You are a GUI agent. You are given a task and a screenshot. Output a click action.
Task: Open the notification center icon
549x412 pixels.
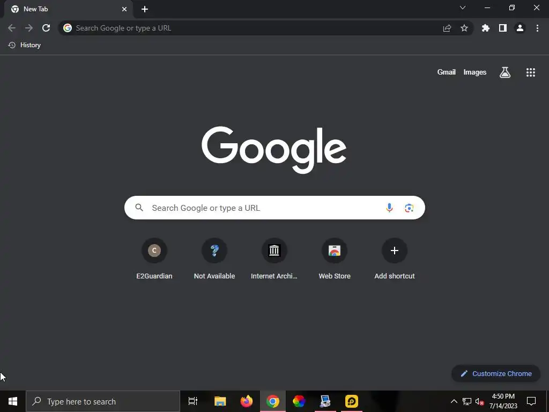tap(531, 401)
